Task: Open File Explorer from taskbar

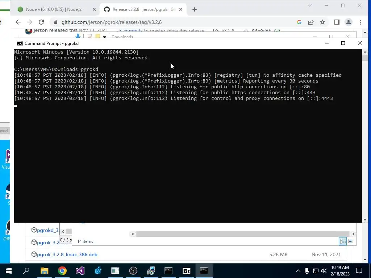Action: point(44,271)
